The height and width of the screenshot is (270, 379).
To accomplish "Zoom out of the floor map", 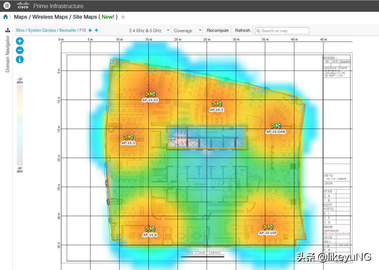I will pos(20,50).
